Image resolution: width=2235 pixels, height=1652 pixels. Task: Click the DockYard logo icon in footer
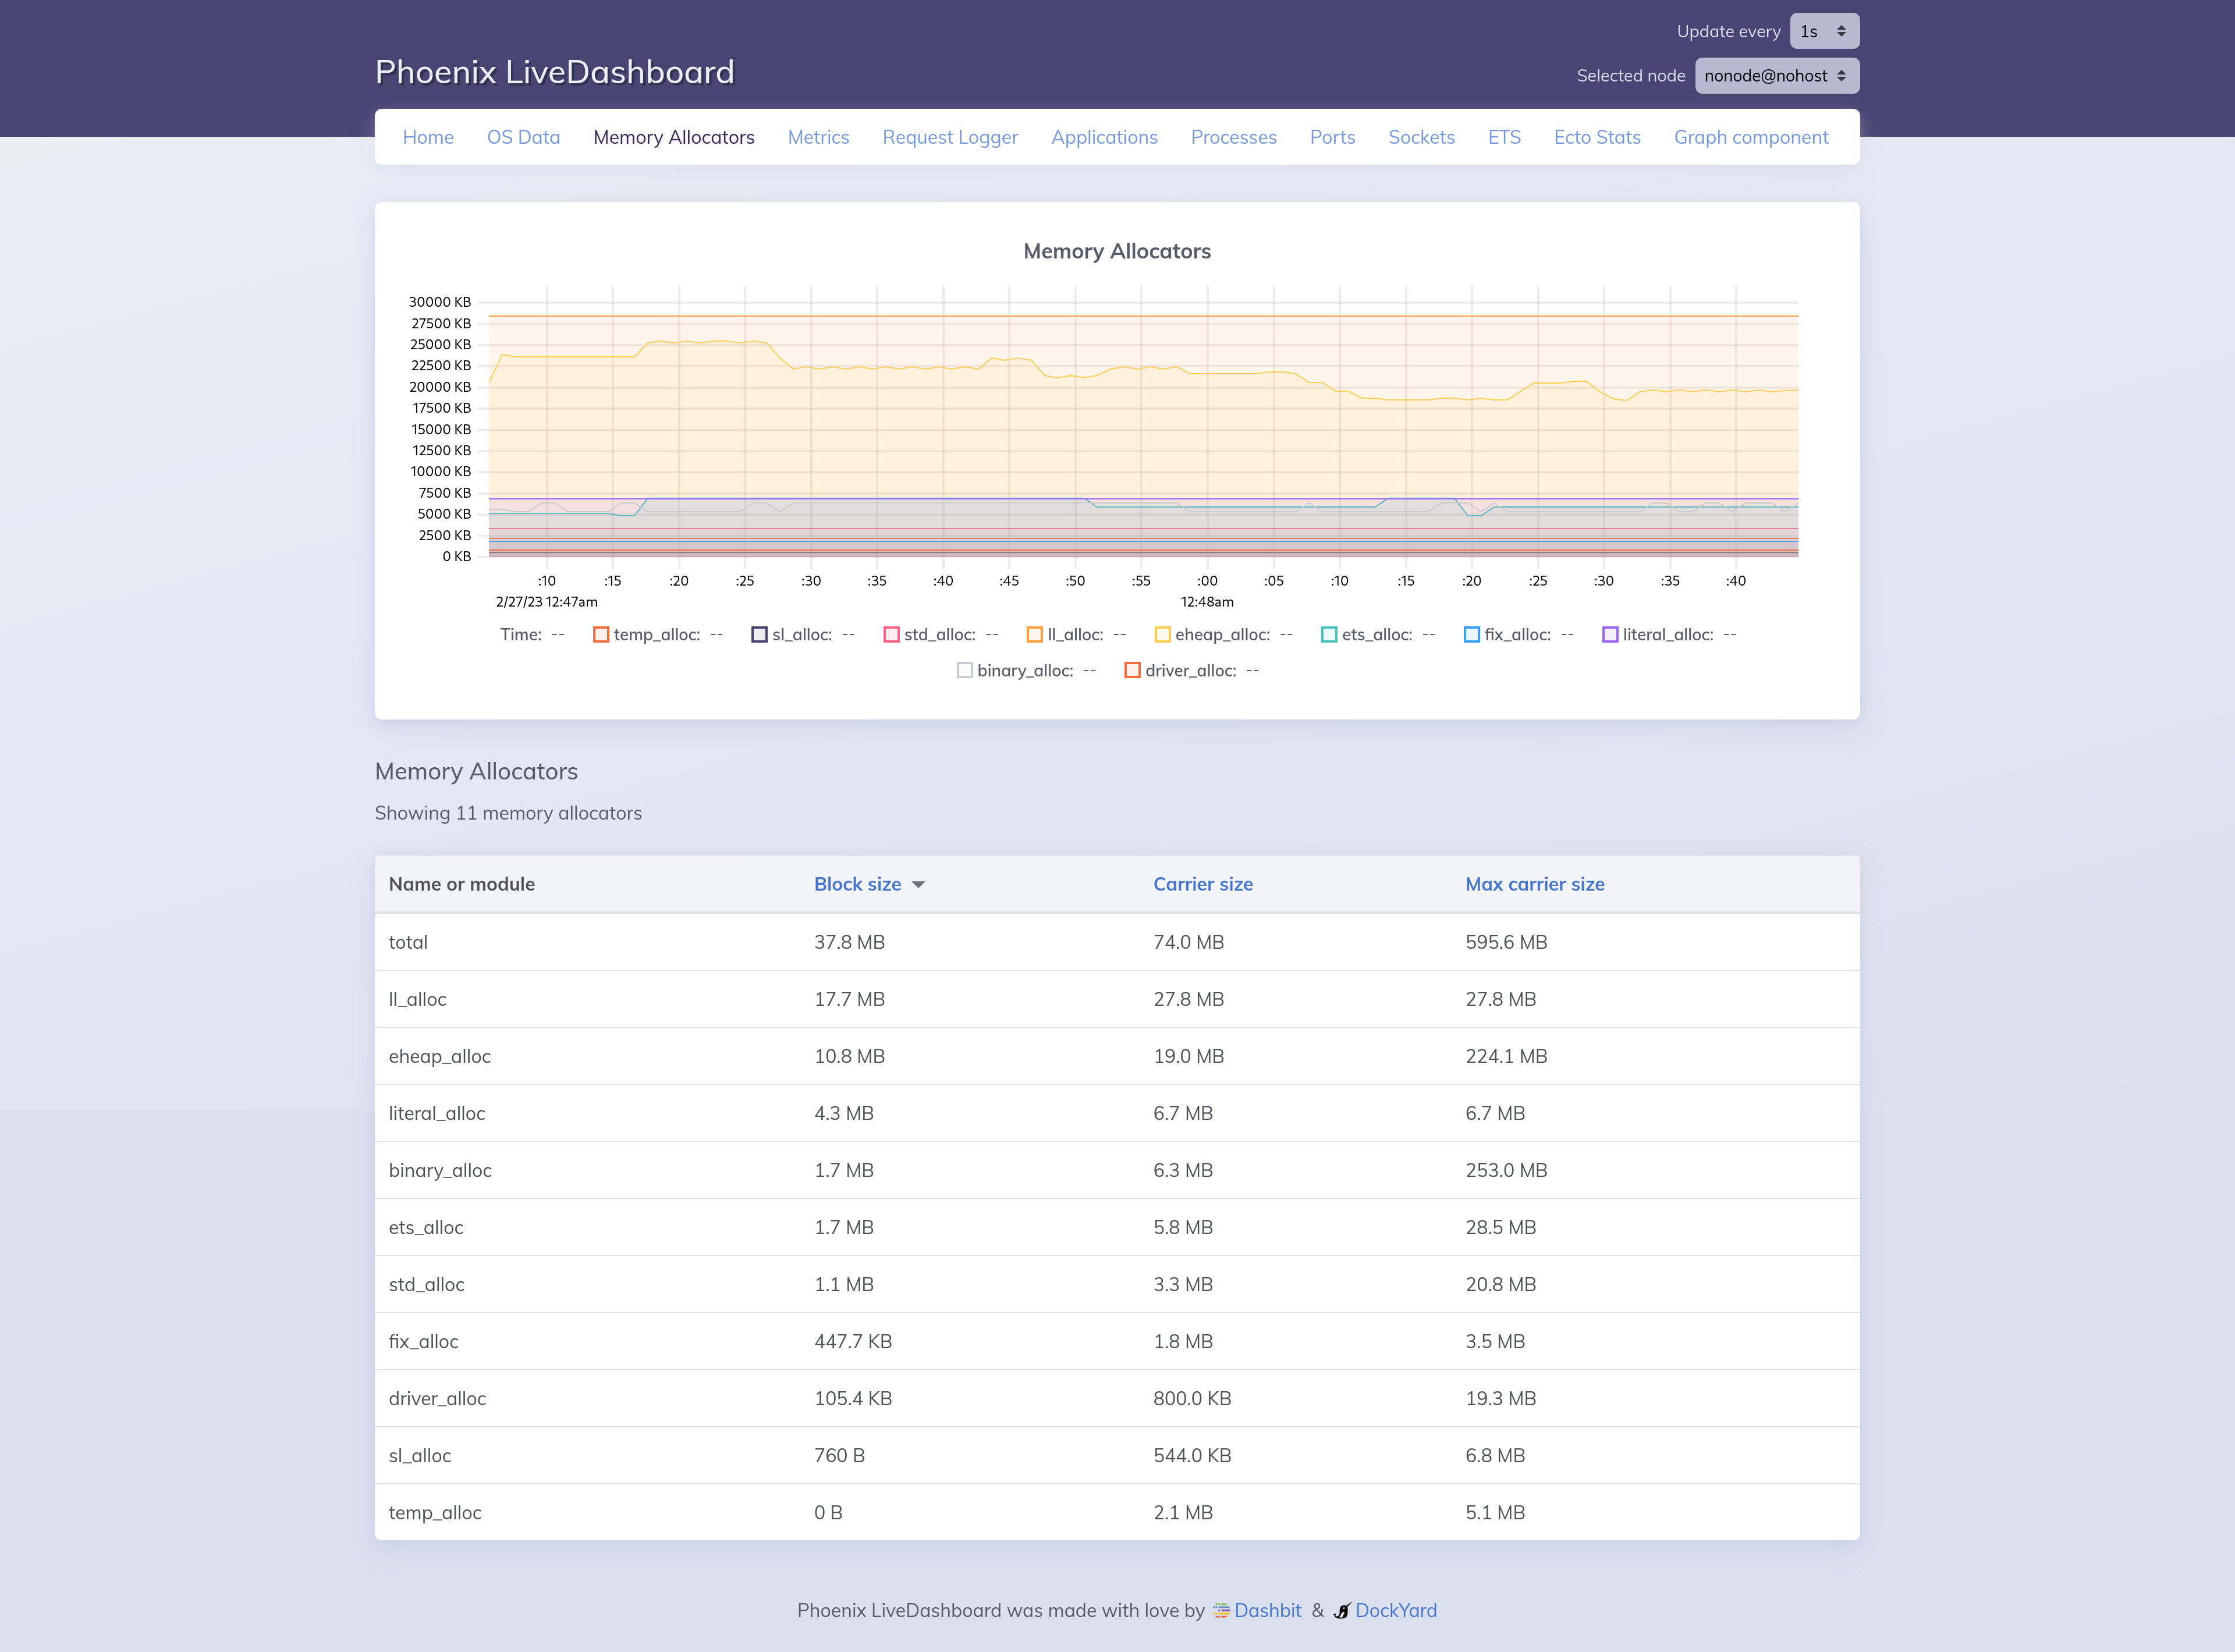click(x=1342, y=1610)
